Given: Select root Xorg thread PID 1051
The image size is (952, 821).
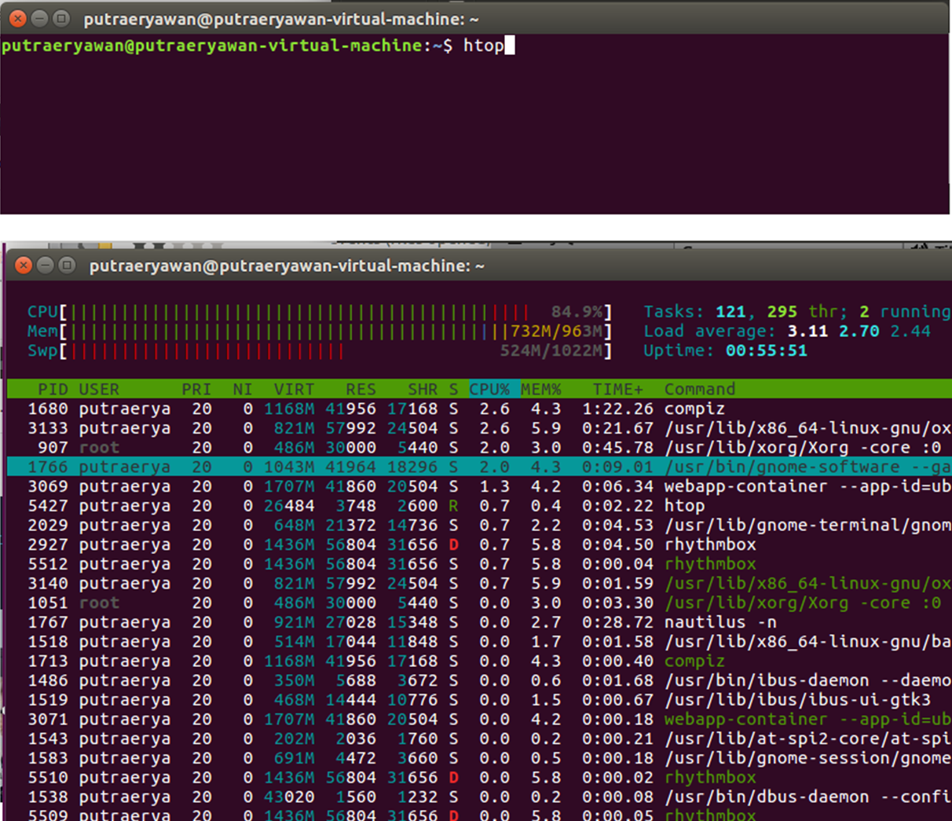Looking at the screenshot, I should (479, 603).
